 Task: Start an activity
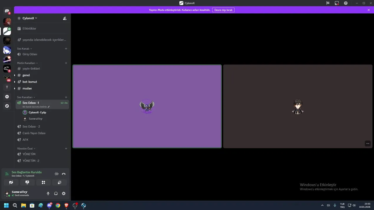[43, 182]
